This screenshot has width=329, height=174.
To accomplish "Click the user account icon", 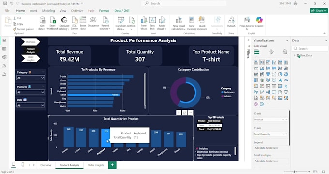I will click(296, 3).
